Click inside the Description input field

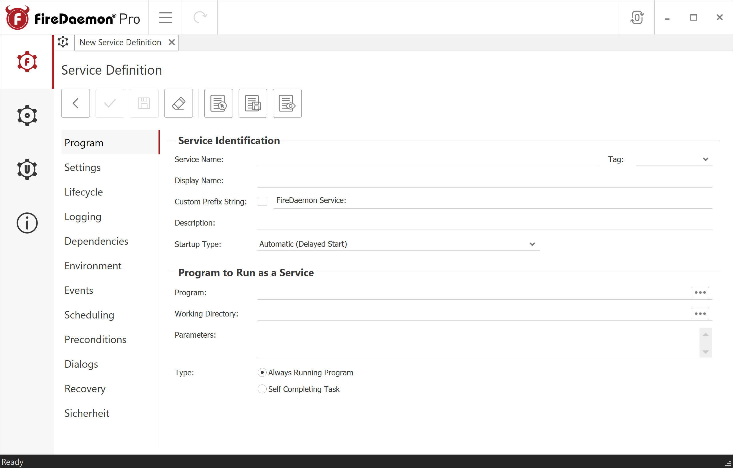[457, 224]
